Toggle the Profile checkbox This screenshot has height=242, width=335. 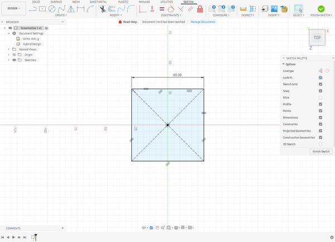(320, 104)
